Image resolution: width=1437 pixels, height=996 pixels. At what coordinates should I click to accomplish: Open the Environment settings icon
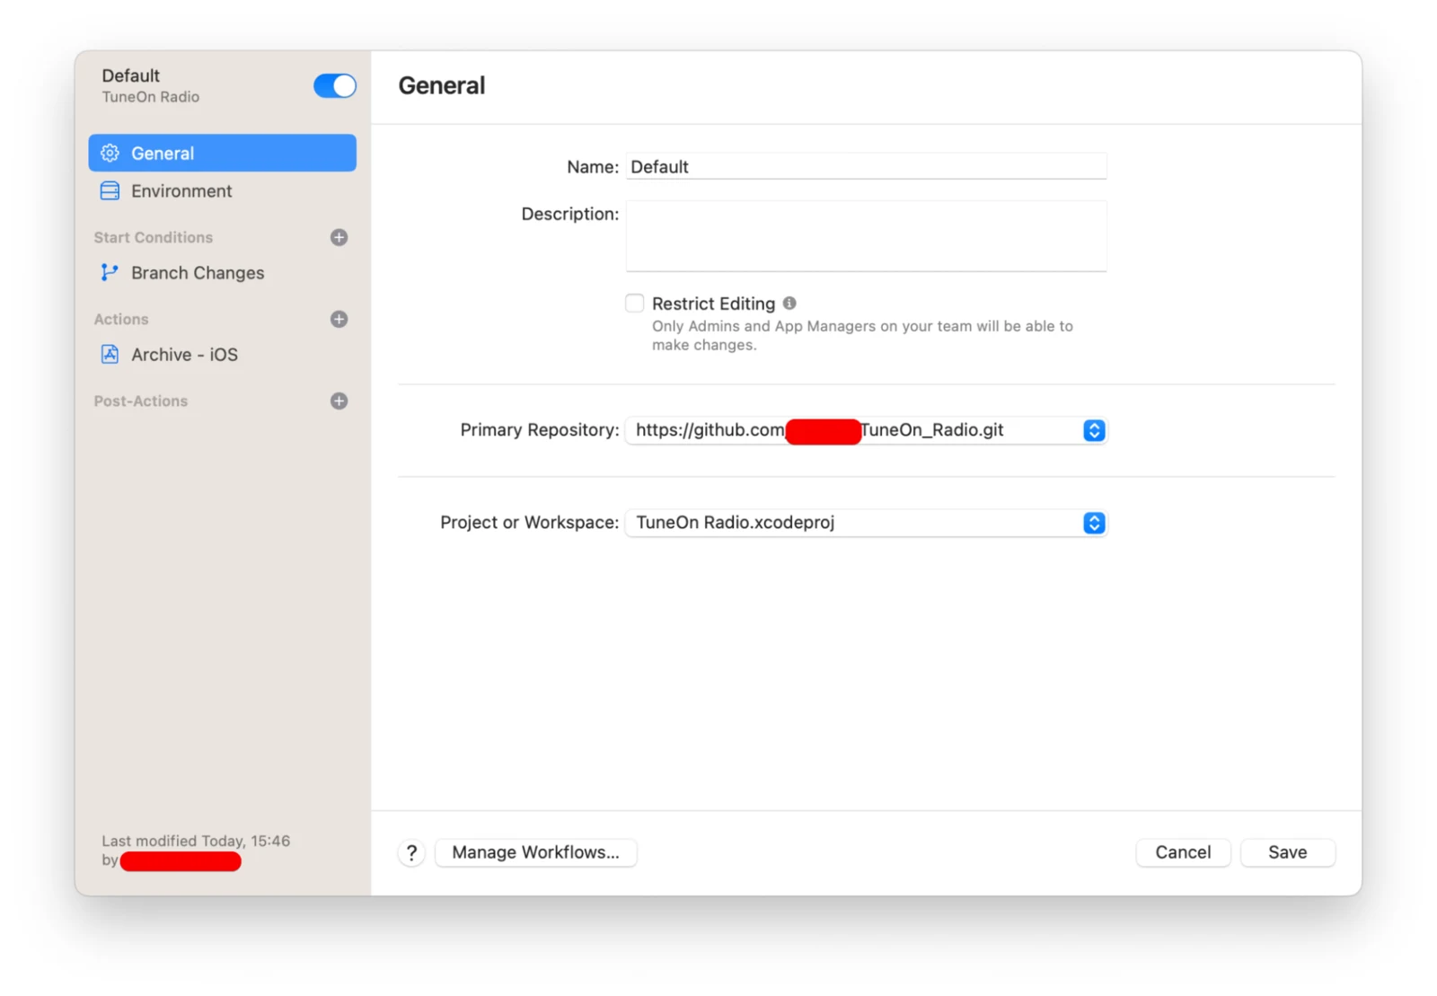pyautogui.click(x=110, y=190)
